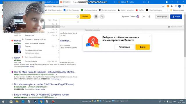This screenshot has height=104, width=186.
Task: Open Find who owns phone number 610-229 result
Action: click(x=44, y=84)
